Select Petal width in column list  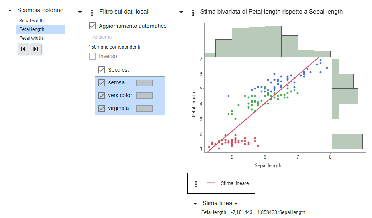click(x=31, y=38)
